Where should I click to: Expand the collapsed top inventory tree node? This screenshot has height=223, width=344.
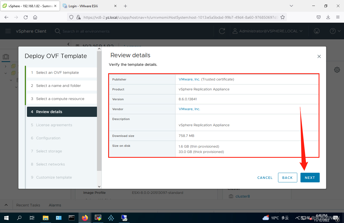[x=6, y=66]
